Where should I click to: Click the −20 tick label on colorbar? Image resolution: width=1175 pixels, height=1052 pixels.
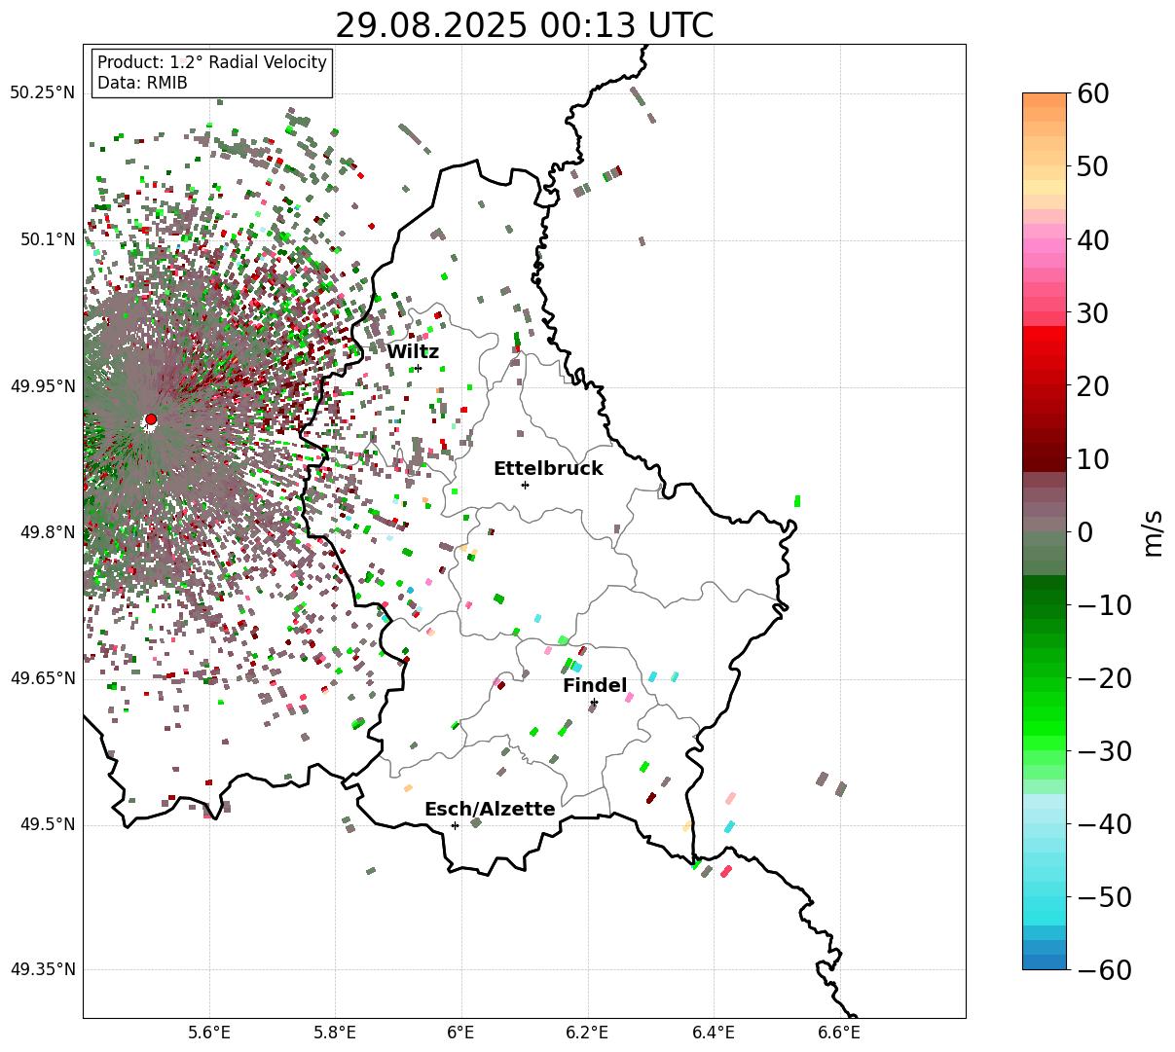pyautogui.click(x=1104, y=678)
